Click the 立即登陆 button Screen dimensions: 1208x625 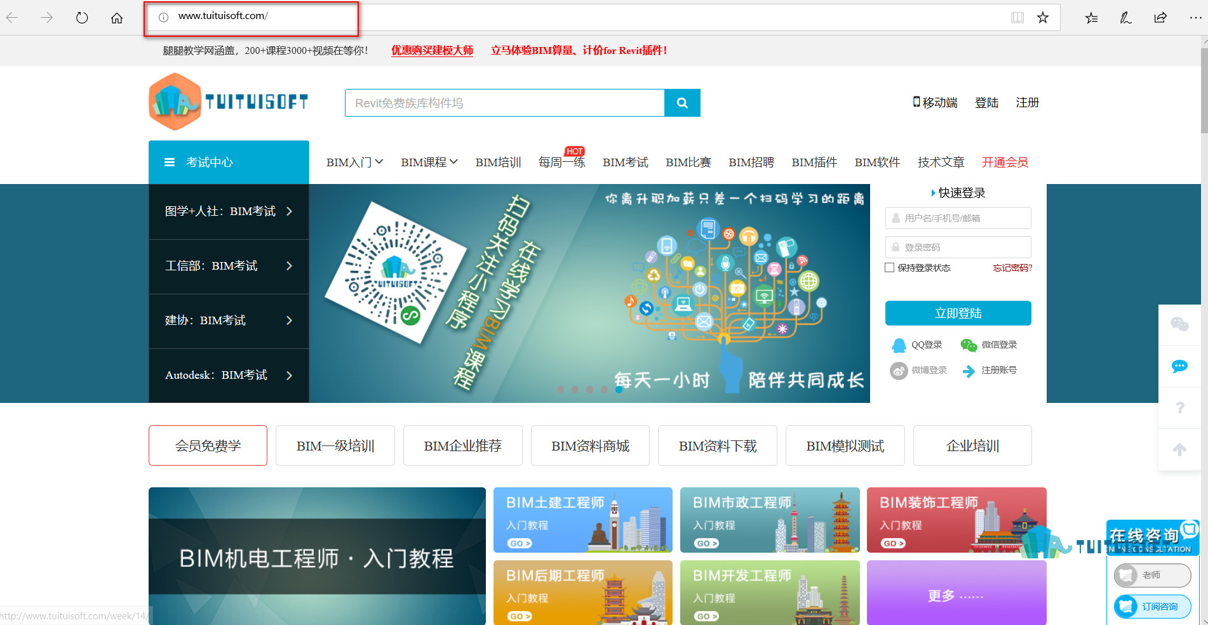pyautogui.click(x=958, y=313)
